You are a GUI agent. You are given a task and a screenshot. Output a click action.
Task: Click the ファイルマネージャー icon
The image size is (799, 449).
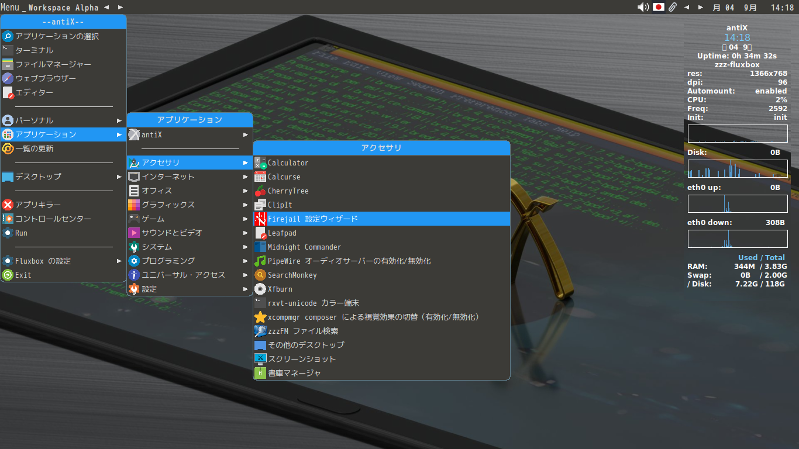[8, 64]
